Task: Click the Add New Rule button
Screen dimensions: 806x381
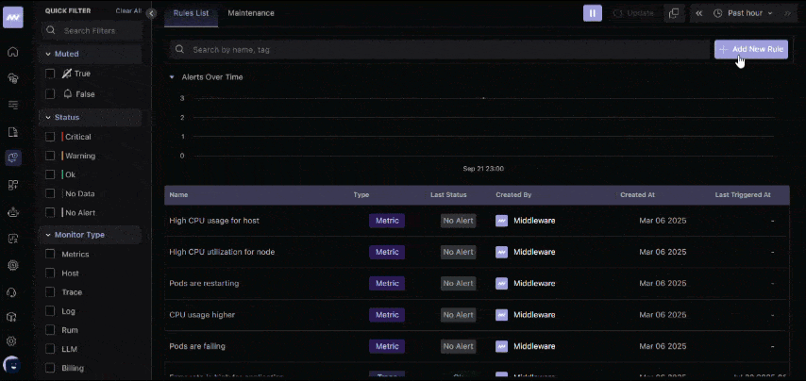Action: pos(750,49)
